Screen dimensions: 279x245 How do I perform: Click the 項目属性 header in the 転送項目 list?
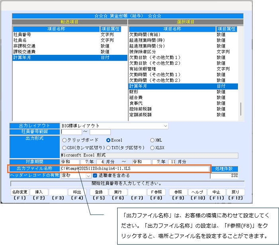(x=110, y=29)
